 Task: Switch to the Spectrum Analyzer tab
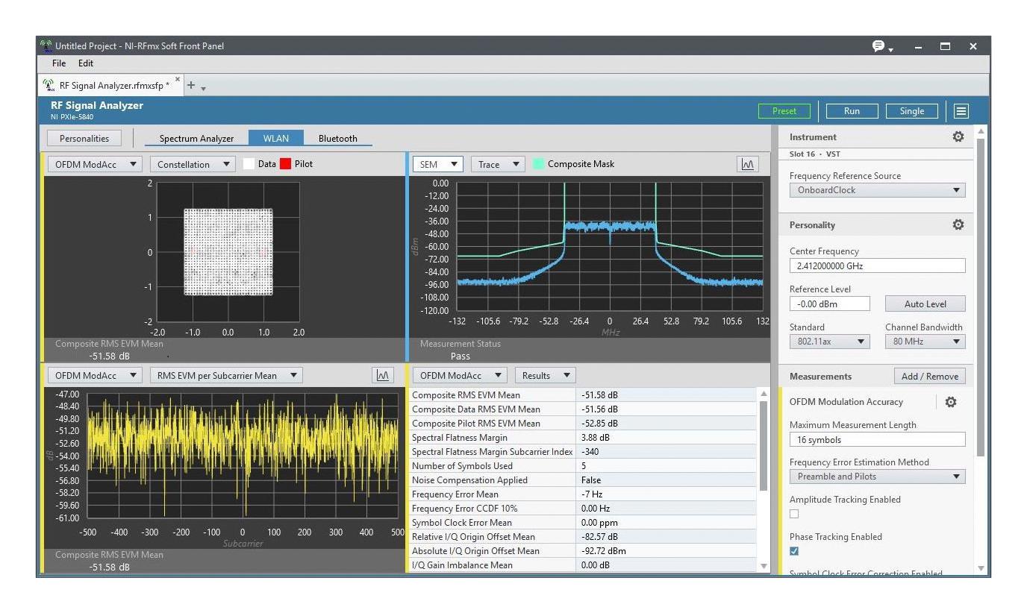(x=196, y=139)
